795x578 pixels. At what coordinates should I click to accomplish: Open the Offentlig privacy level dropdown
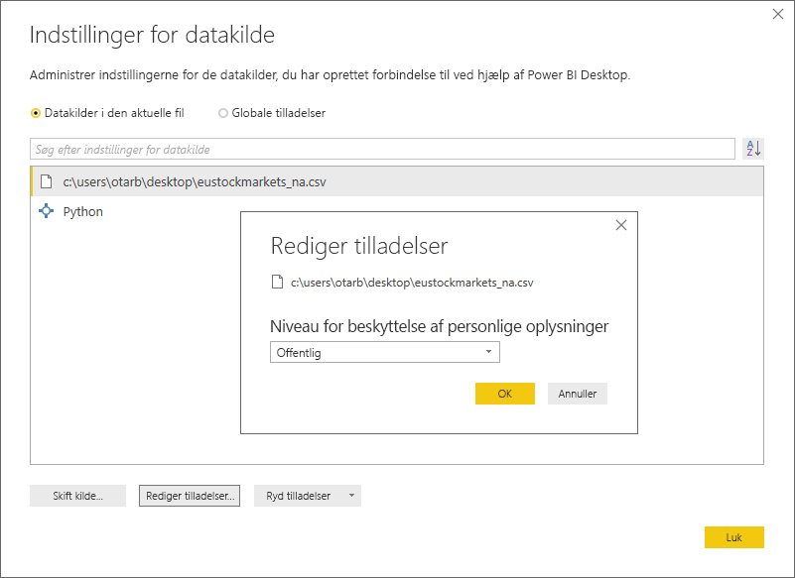(x=385, y=352)
